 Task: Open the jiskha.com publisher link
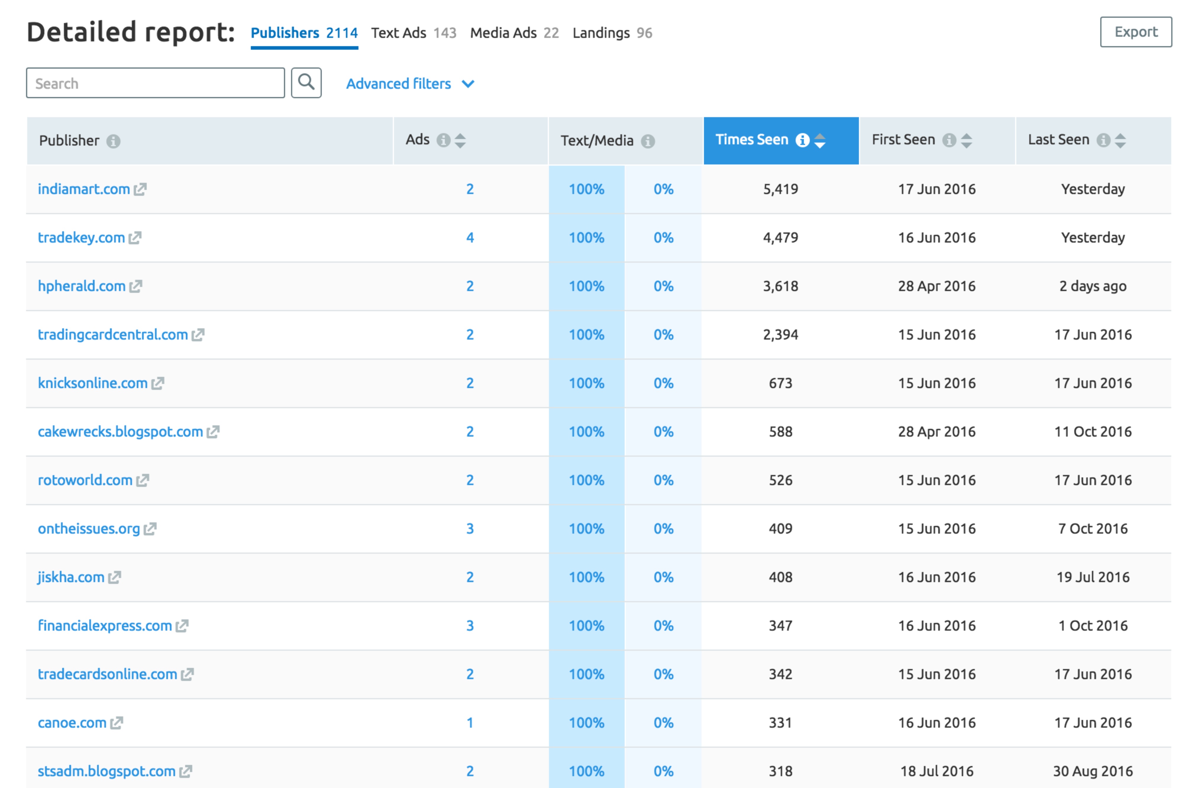(71, 577)
